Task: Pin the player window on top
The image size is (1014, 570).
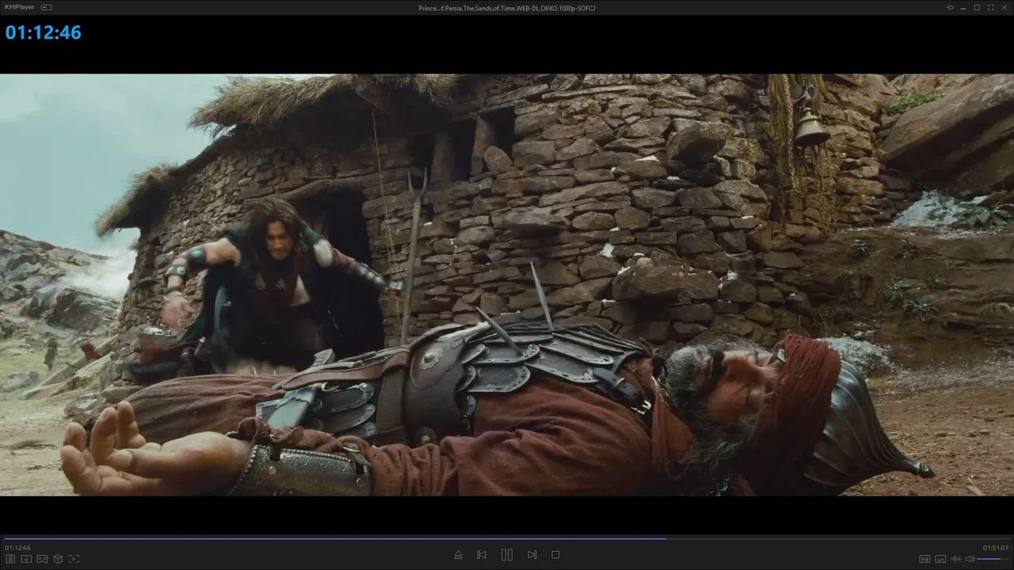Action: (x=951, y=7)
